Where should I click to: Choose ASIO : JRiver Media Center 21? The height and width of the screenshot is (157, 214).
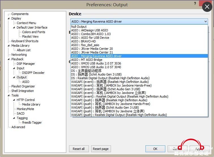tap(139, 52)
